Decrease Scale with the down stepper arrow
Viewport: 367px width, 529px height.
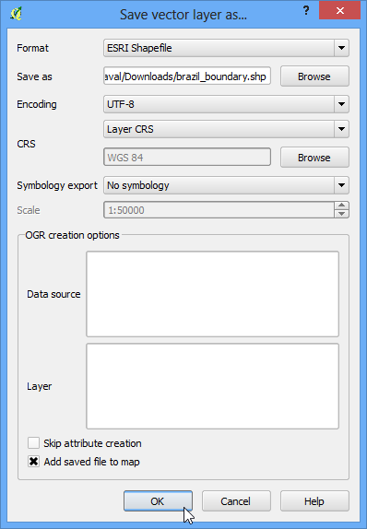(x=341, y=214)
